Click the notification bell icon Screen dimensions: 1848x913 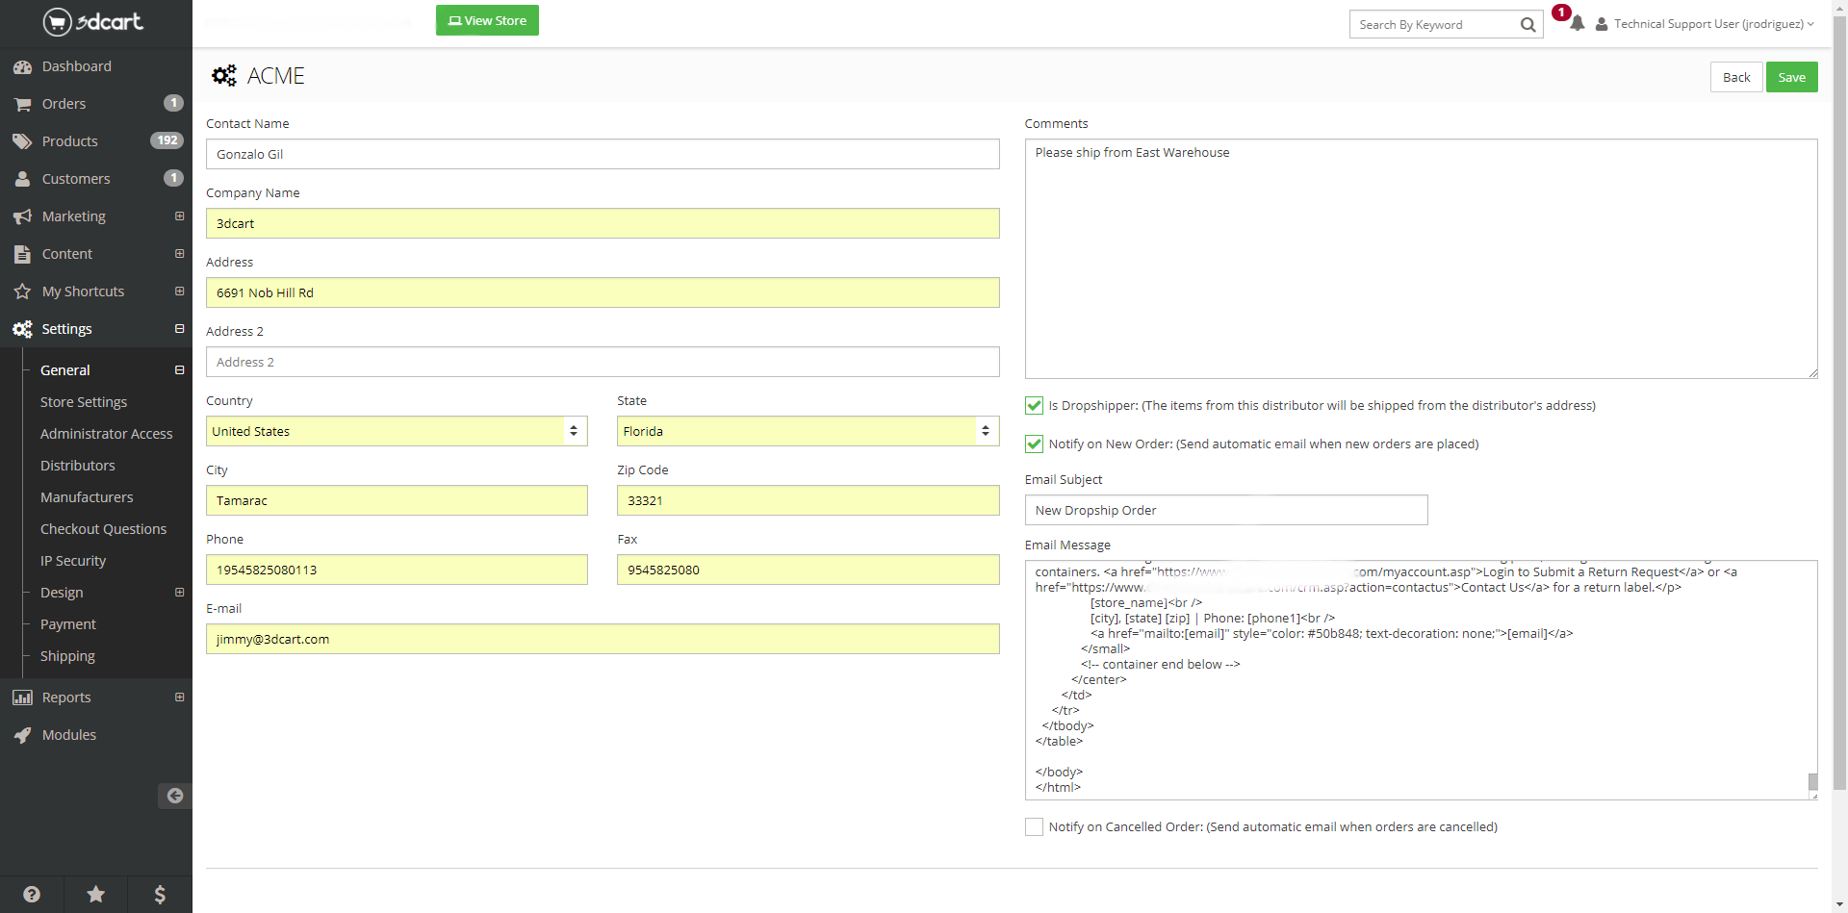[x=1577, y=24]
